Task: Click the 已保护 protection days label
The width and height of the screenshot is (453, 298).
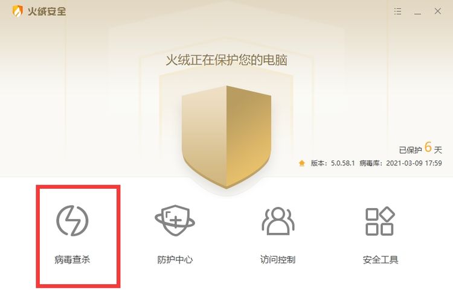Action: point(410,150)
